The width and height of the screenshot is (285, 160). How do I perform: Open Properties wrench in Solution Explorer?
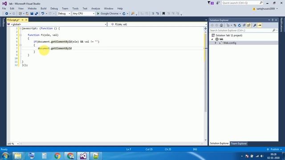[x=255, y=25]
